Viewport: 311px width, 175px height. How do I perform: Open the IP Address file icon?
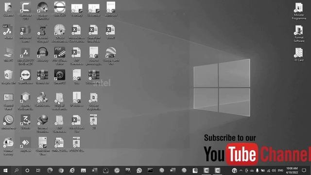[77, 100]
